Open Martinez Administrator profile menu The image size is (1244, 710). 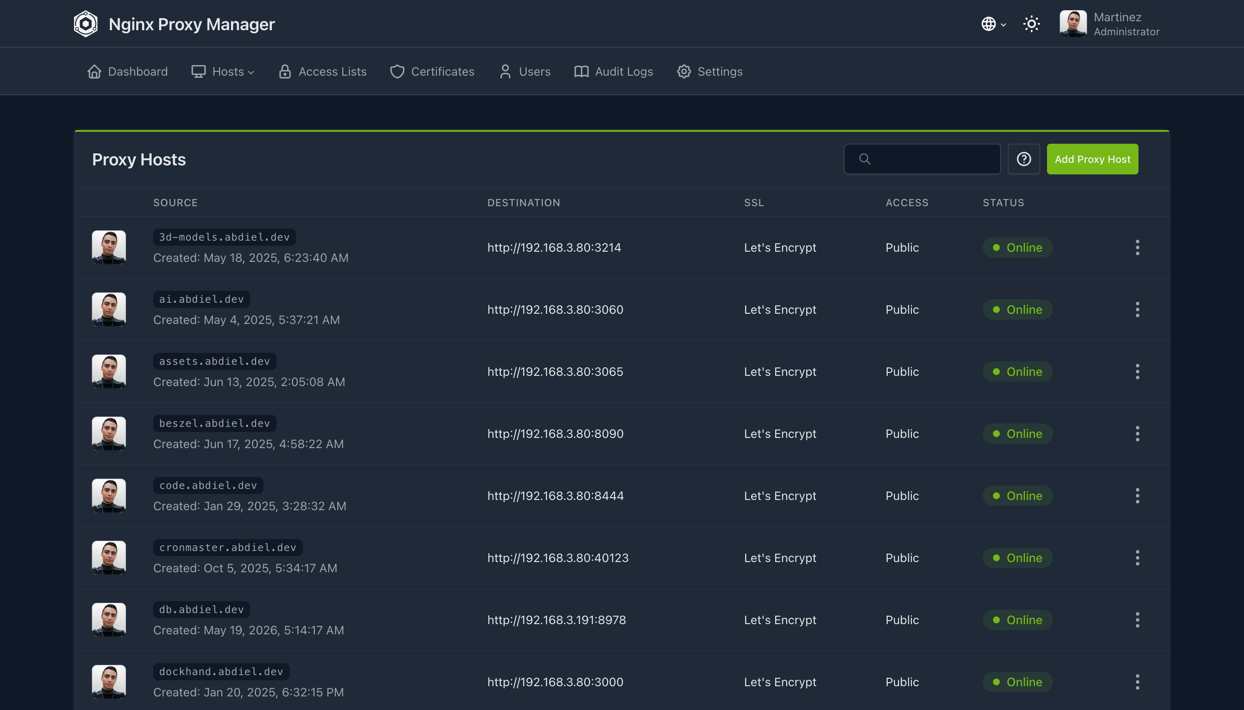(1109, 23)
